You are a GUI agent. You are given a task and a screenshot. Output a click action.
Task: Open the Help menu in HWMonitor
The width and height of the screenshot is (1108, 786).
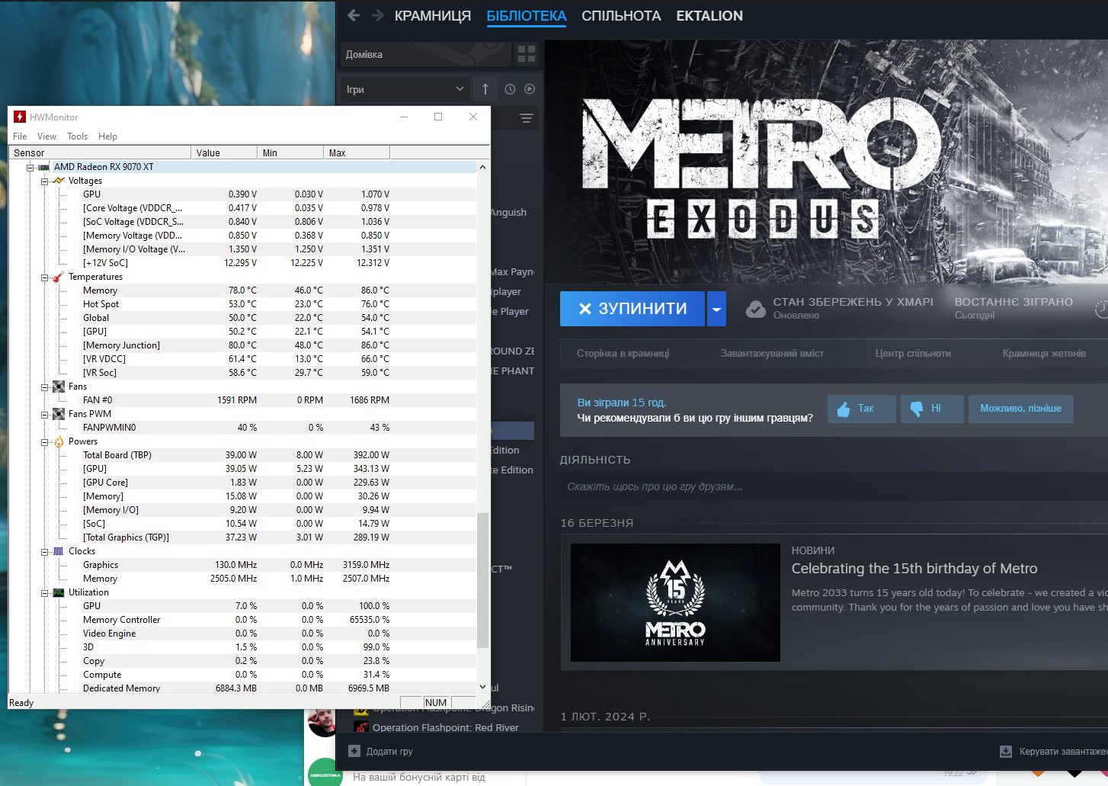coord(107,136)
